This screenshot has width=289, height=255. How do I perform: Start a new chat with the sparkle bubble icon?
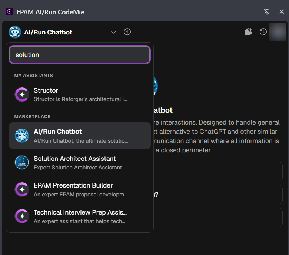[x=248, y=32]
